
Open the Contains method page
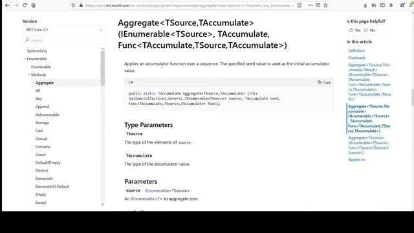point(43,147)
